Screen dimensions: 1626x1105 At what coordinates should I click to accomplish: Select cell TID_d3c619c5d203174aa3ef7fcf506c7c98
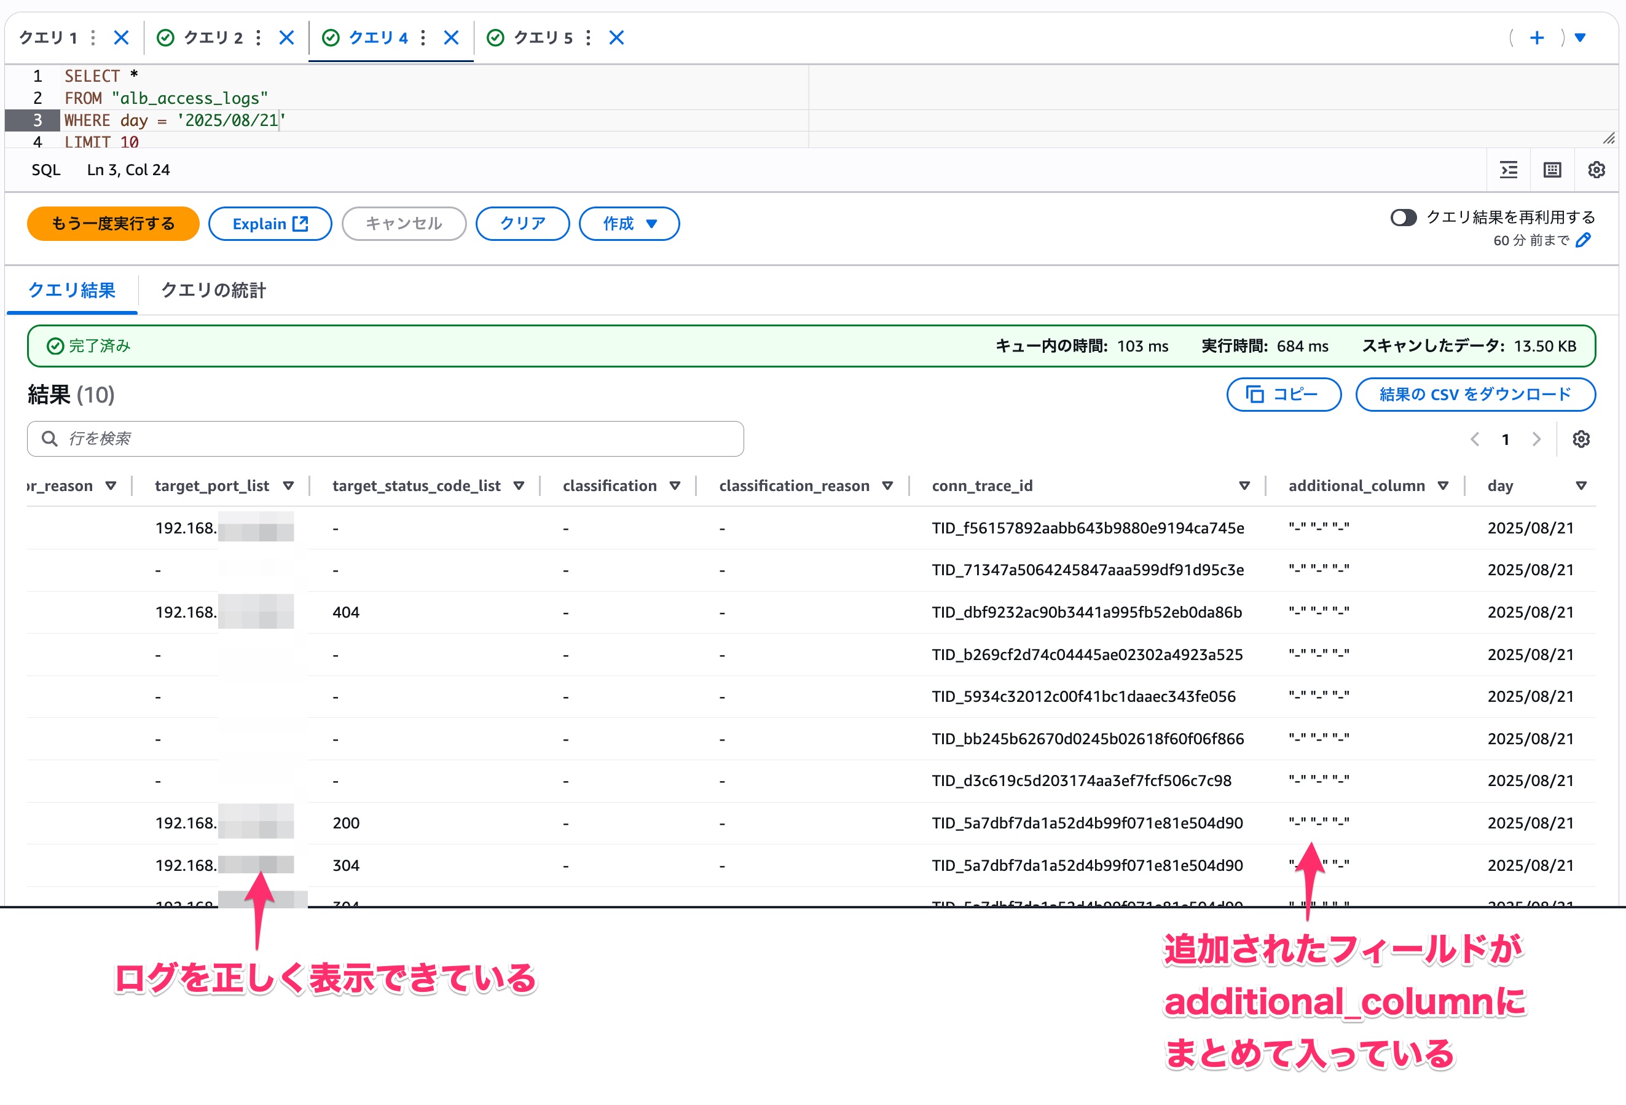coord(1082,781)
